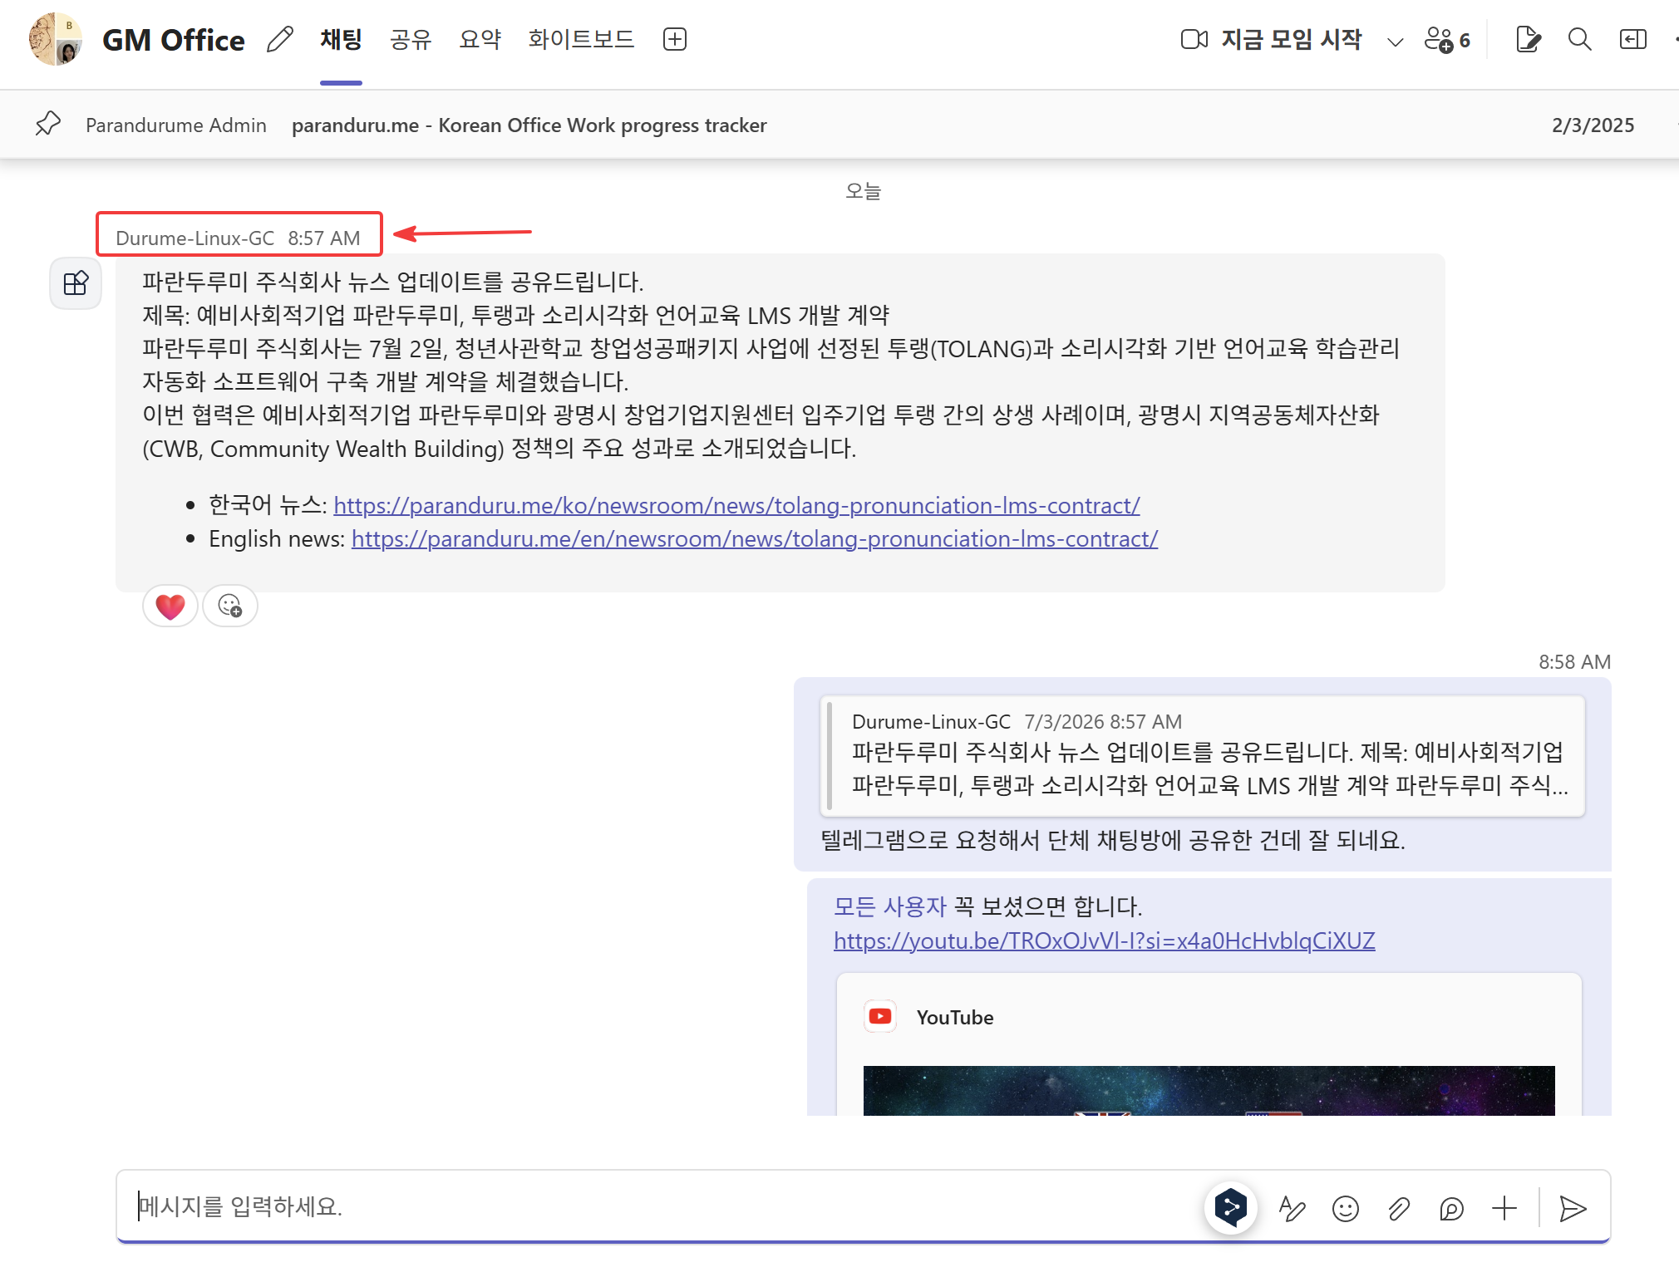Viewport: 1679px width, 1267px height.
Task: Click the 2/3/2025 pinned message date
Action: pyautogui.click(x=1593, y=125)
